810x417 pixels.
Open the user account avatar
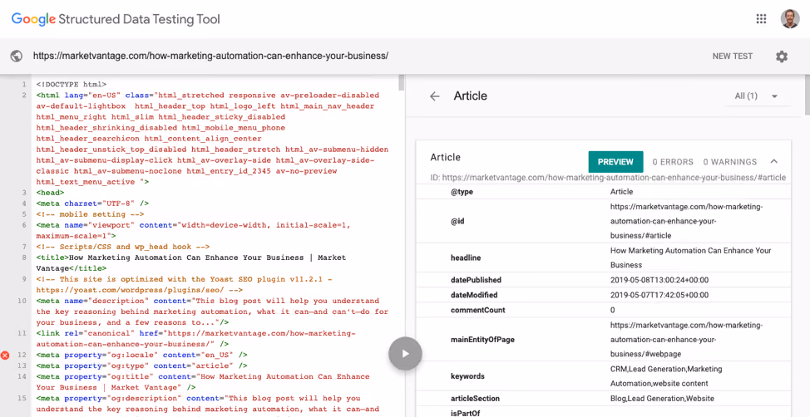[790, 19]
